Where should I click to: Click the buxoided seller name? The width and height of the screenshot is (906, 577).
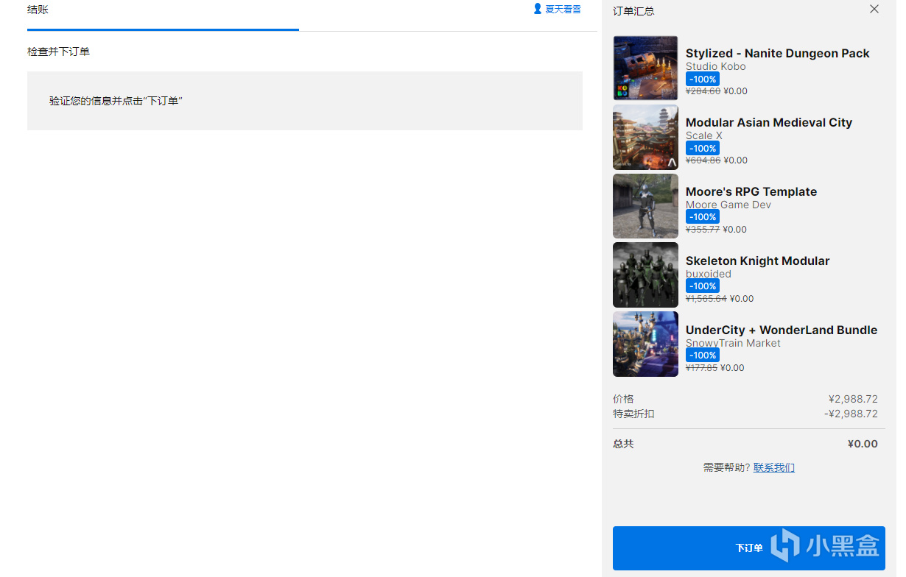pos(709,274)
